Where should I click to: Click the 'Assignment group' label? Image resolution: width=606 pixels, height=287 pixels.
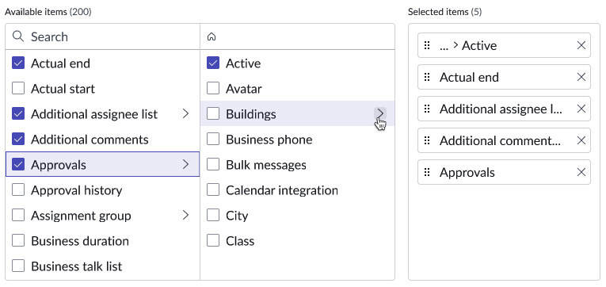coord(81,216)
